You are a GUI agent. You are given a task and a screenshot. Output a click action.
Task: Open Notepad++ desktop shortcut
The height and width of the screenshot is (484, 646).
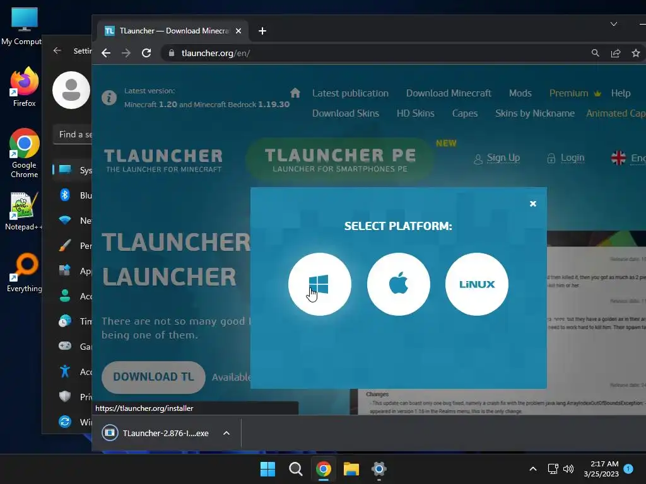pos(23,210)
